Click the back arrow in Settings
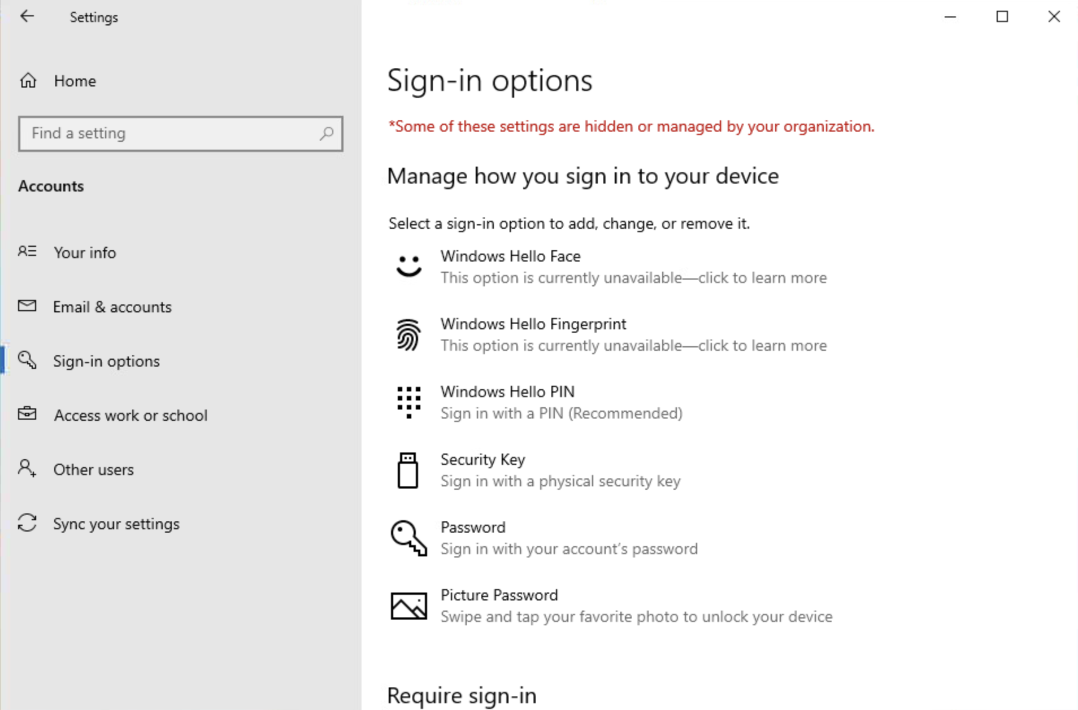Image resolution: width=1078 pixels, height=710 pixels. [x=27, y=16]
